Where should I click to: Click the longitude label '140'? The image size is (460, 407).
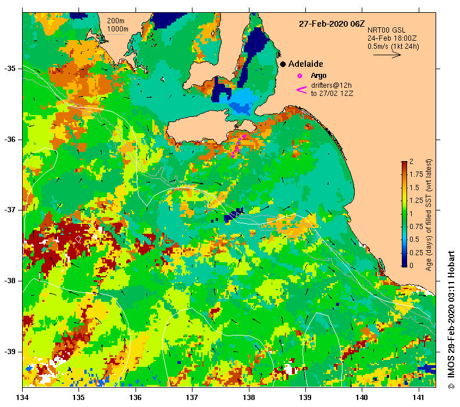point(362,397)
